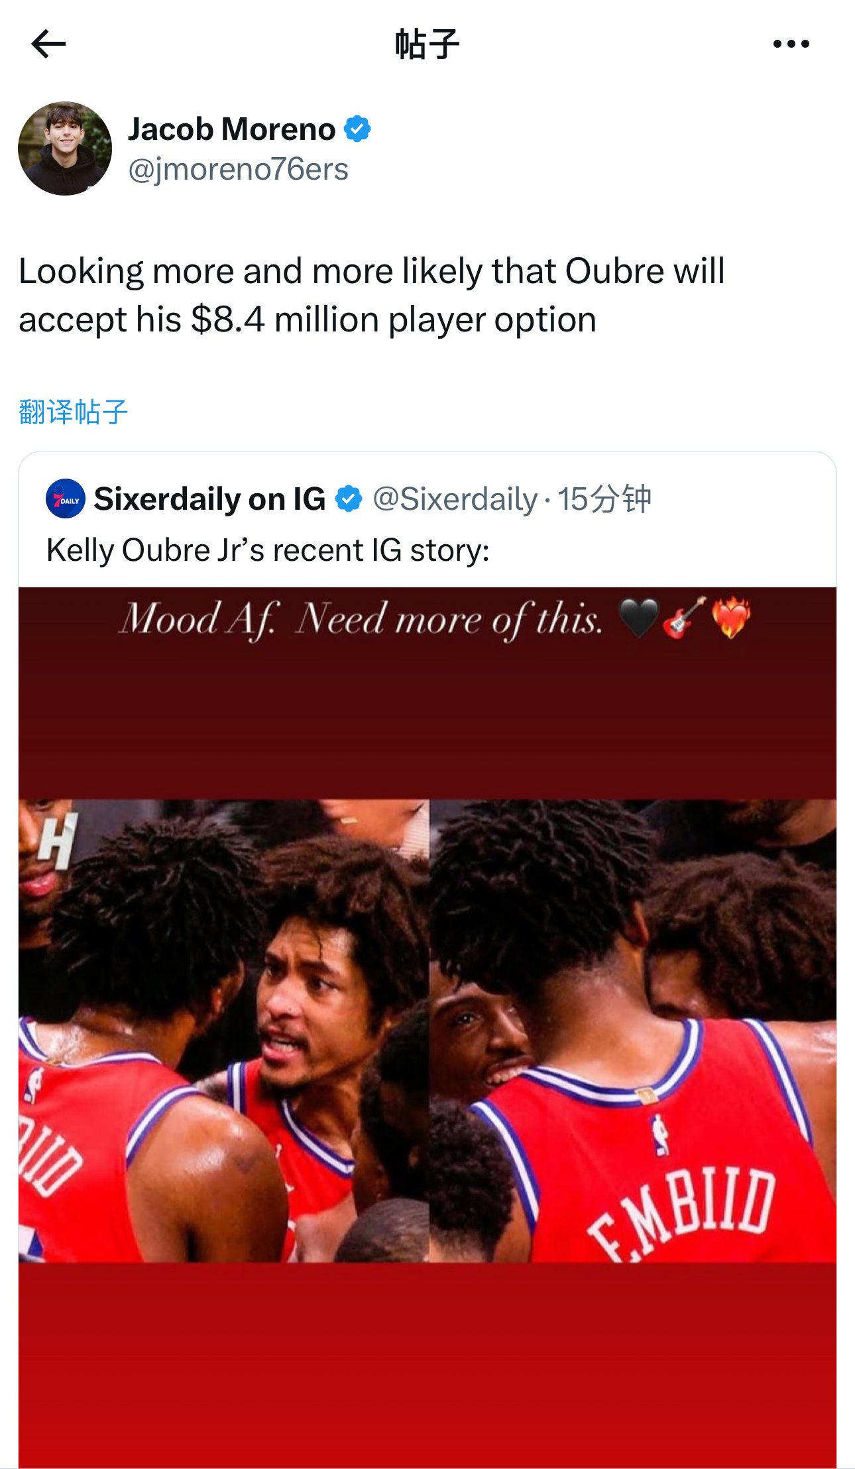Open Jacob Moreno's profile picture

65,148
